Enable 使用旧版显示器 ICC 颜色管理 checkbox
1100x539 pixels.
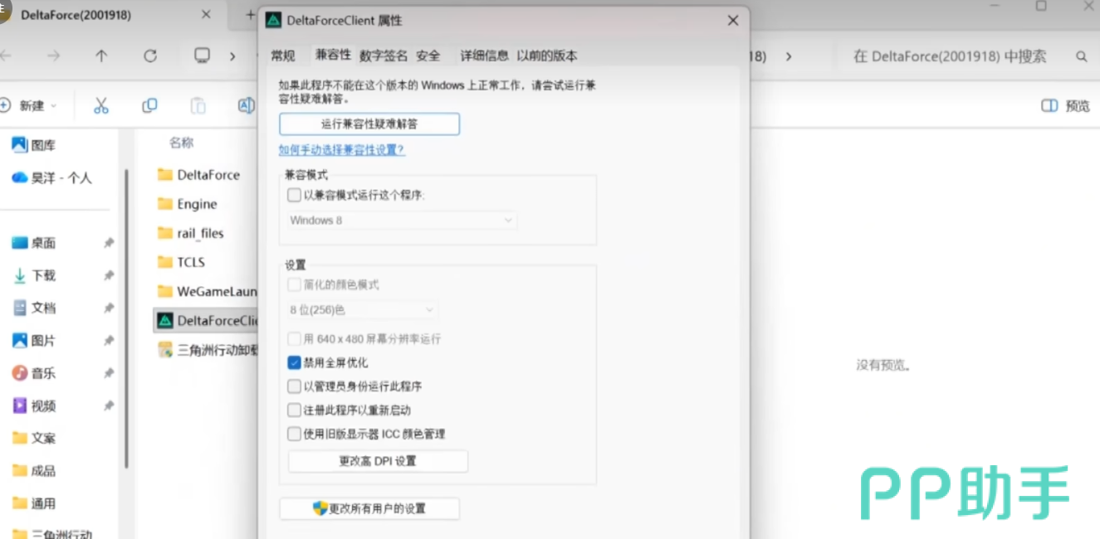pyautogui.click(x=295, y=434)
